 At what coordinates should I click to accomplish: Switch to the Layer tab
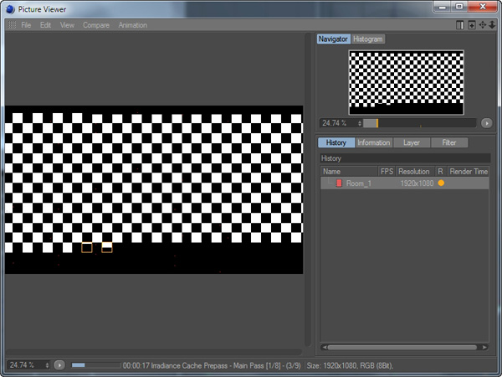click(412, 143)
